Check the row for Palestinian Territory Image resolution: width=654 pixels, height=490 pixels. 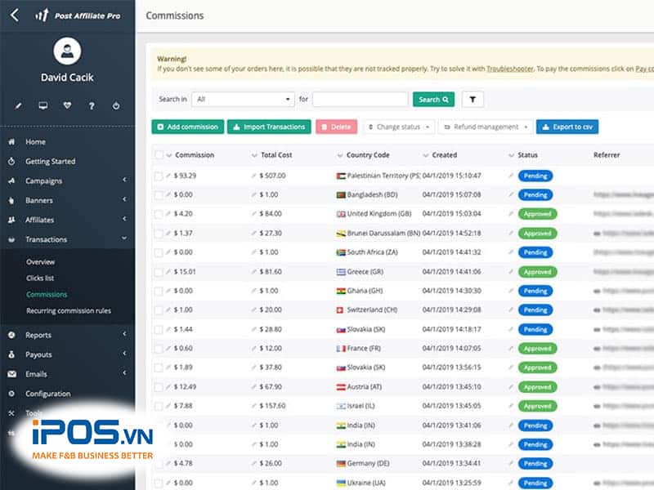click(x=159, y=176)
